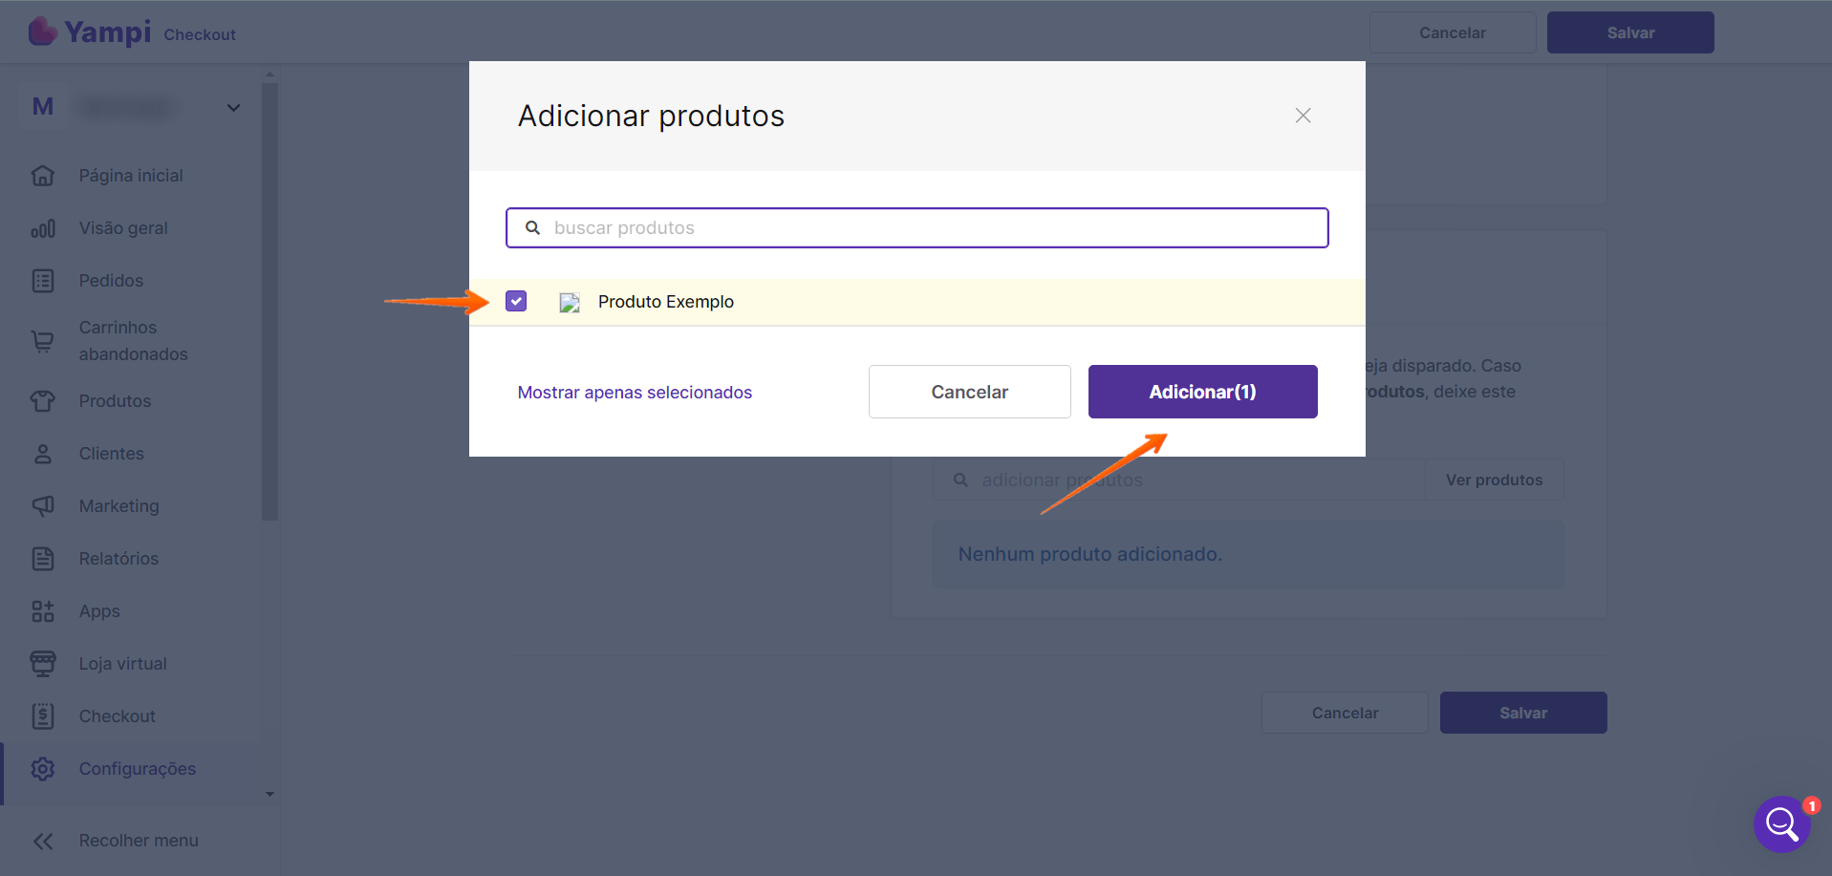Open the support chat bubble icon
1832x876 pixels.
[x=1781, y=823]
